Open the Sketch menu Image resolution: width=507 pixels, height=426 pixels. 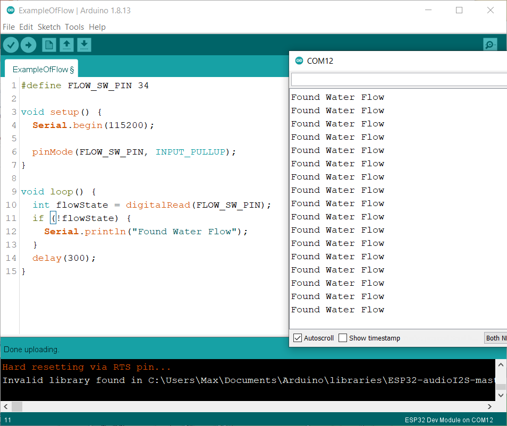(x=49, y=27)
